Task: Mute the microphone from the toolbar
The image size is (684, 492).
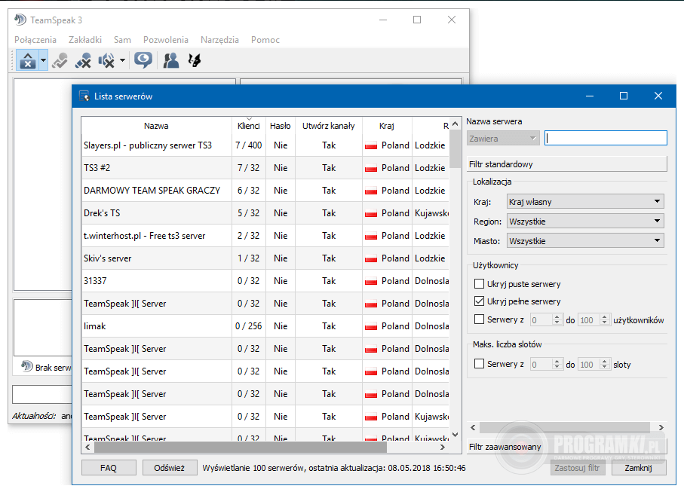Action: 83,60
